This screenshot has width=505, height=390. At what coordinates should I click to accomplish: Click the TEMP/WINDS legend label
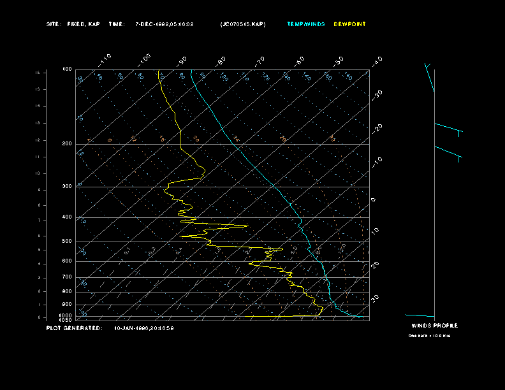[x=306, y=24]
